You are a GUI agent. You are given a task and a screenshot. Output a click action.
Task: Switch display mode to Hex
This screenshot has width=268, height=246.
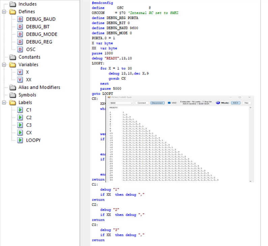(246, 103)
